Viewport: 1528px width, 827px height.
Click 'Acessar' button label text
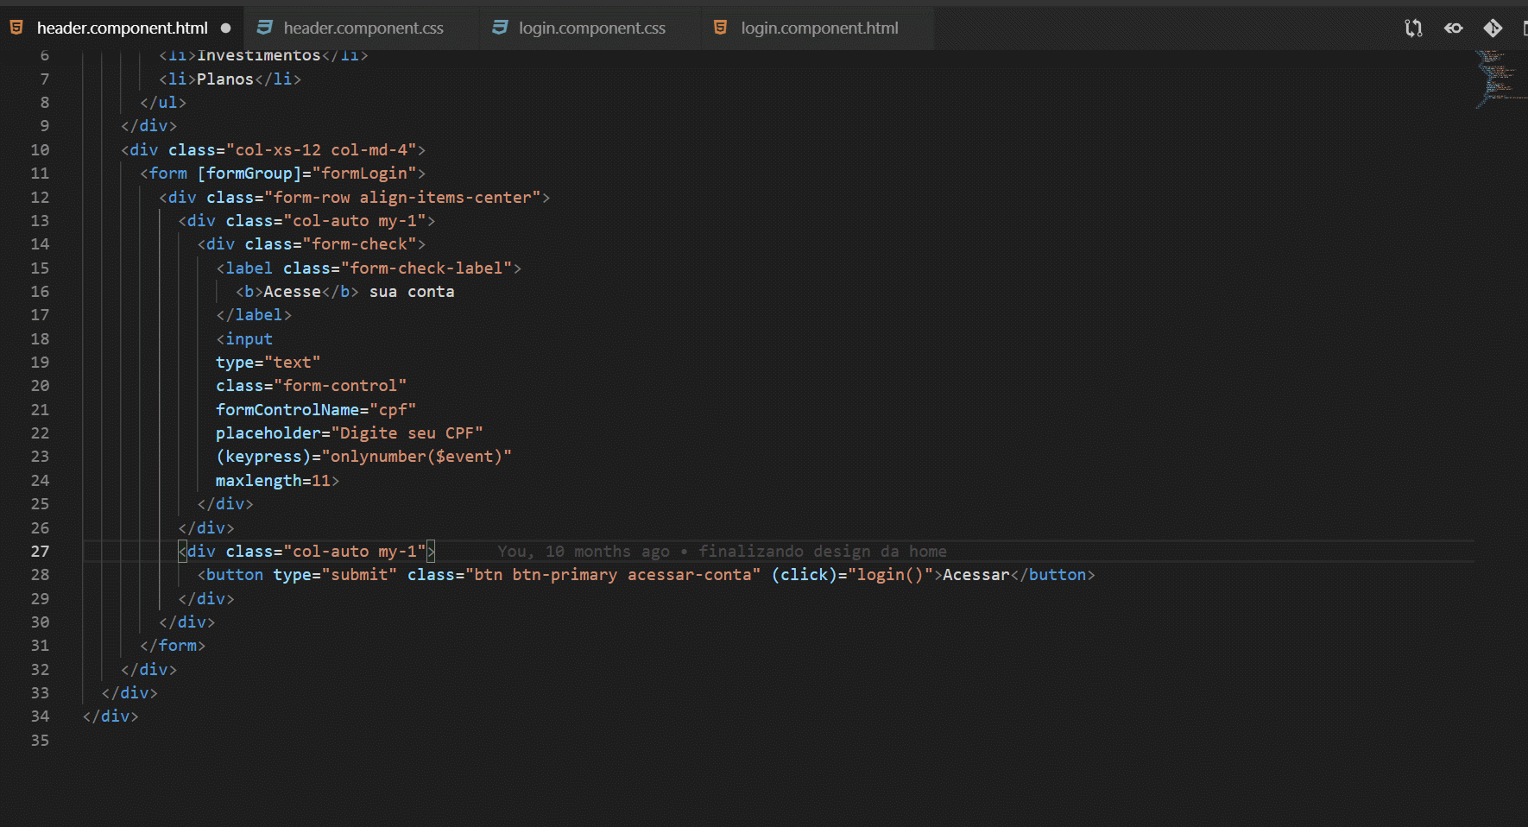click(976, 574)
